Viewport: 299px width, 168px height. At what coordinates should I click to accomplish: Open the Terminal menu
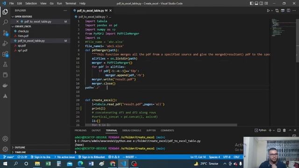pos(71,3)
